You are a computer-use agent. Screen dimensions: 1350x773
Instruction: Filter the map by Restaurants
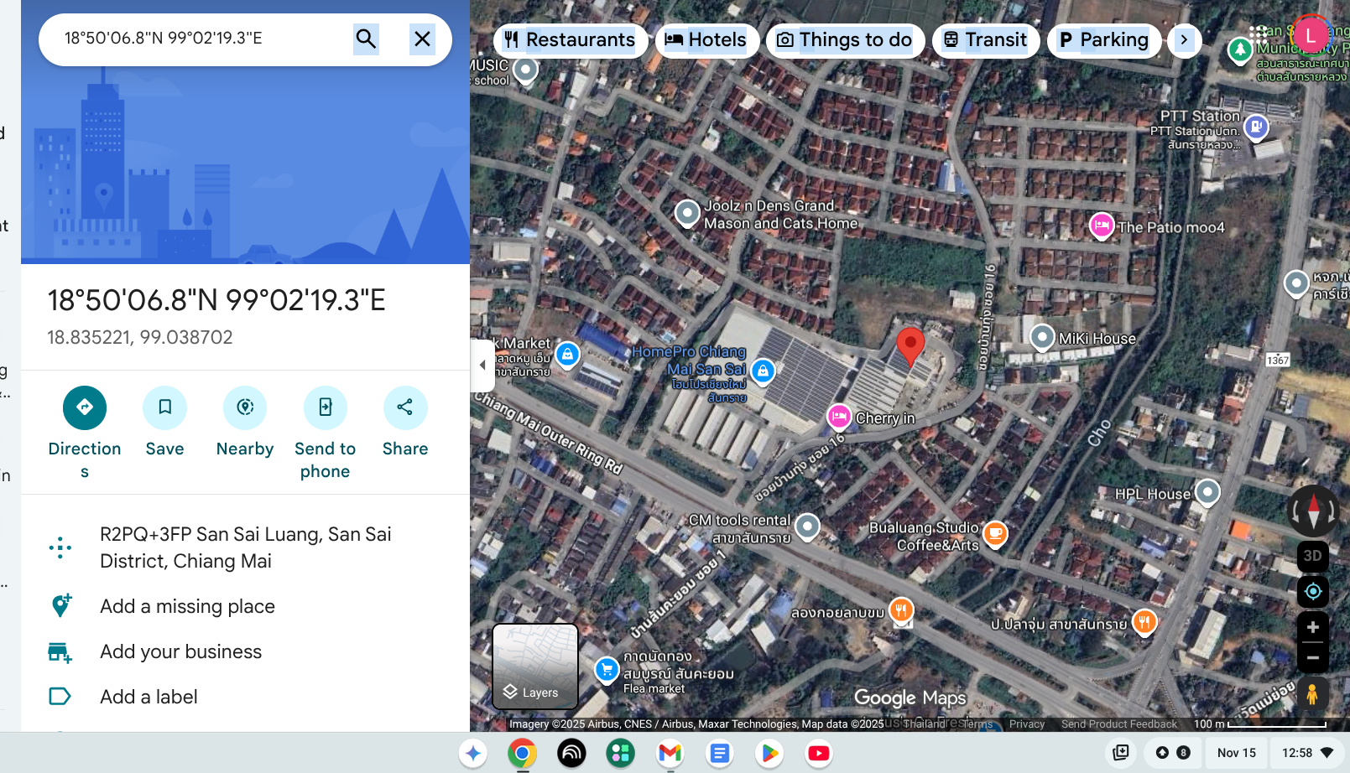coord(571,40)
